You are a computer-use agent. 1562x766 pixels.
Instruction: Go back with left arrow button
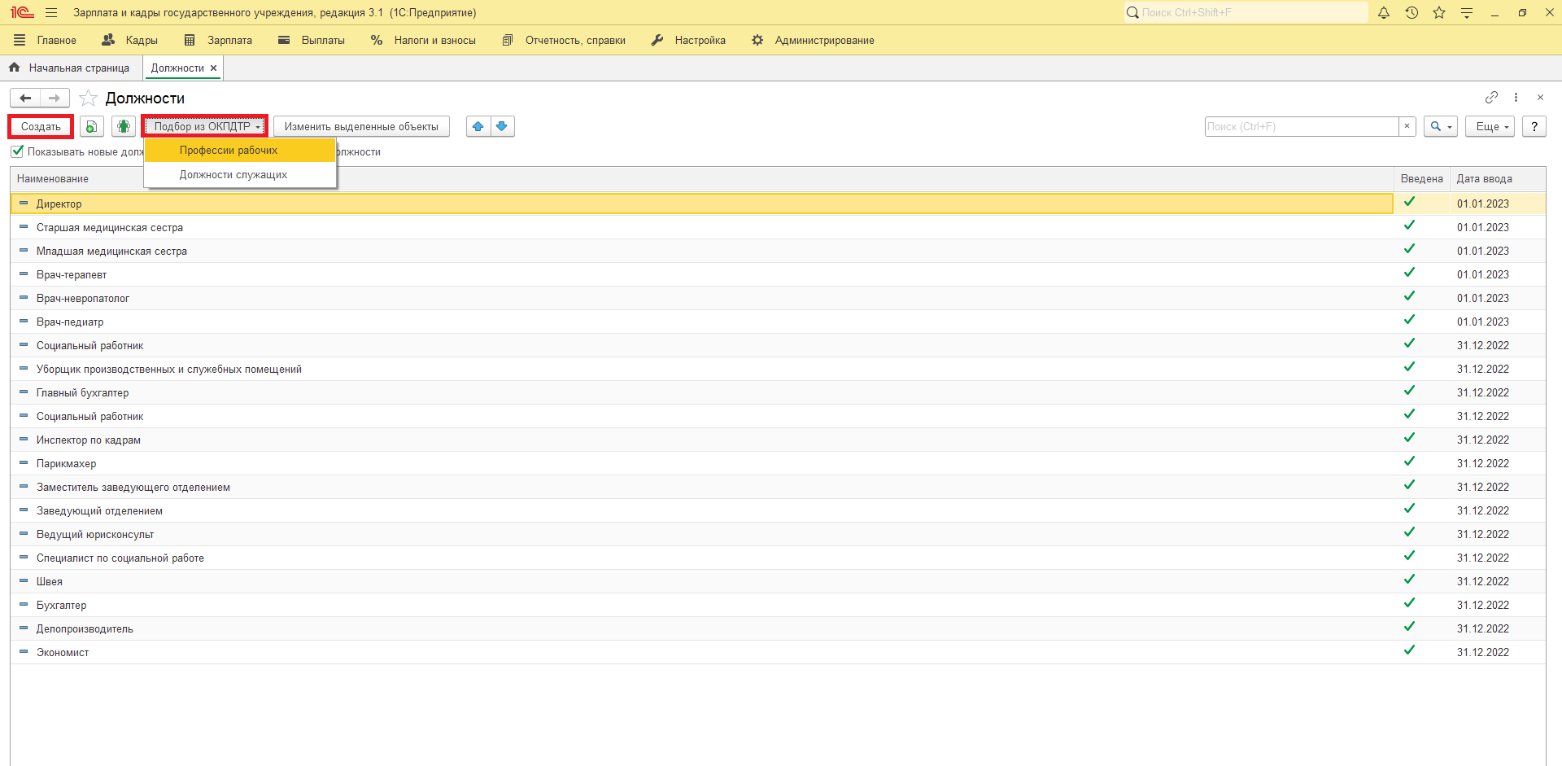[25, 98]
